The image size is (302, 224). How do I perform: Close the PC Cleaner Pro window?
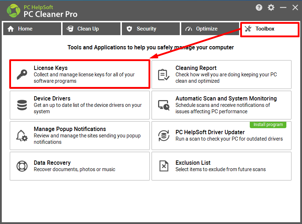295,7
